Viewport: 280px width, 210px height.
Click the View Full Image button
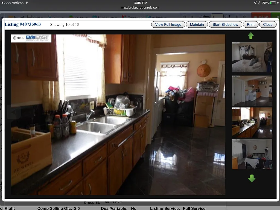tap(168, 24)
